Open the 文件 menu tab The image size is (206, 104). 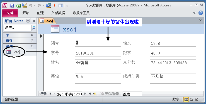click(x=10, y=13)
